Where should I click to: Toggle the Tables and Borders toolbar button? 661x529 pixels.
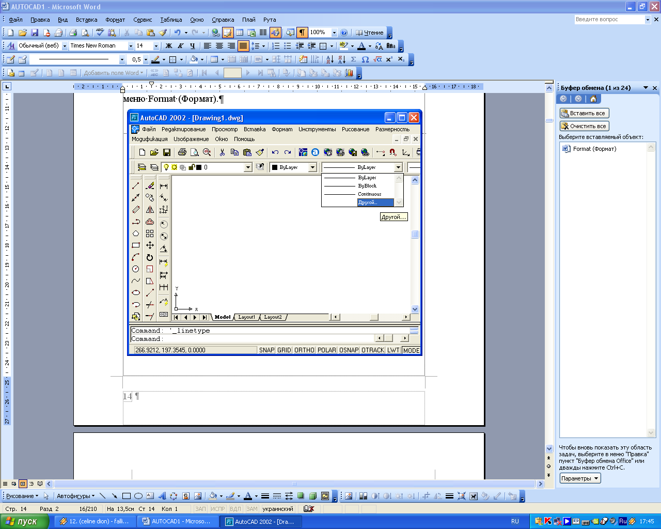tap(228, 33)
